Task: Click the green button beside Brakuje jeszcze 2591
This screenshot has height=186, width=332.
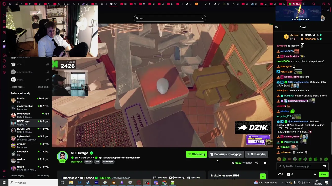Action: click(x=263, y=176)
